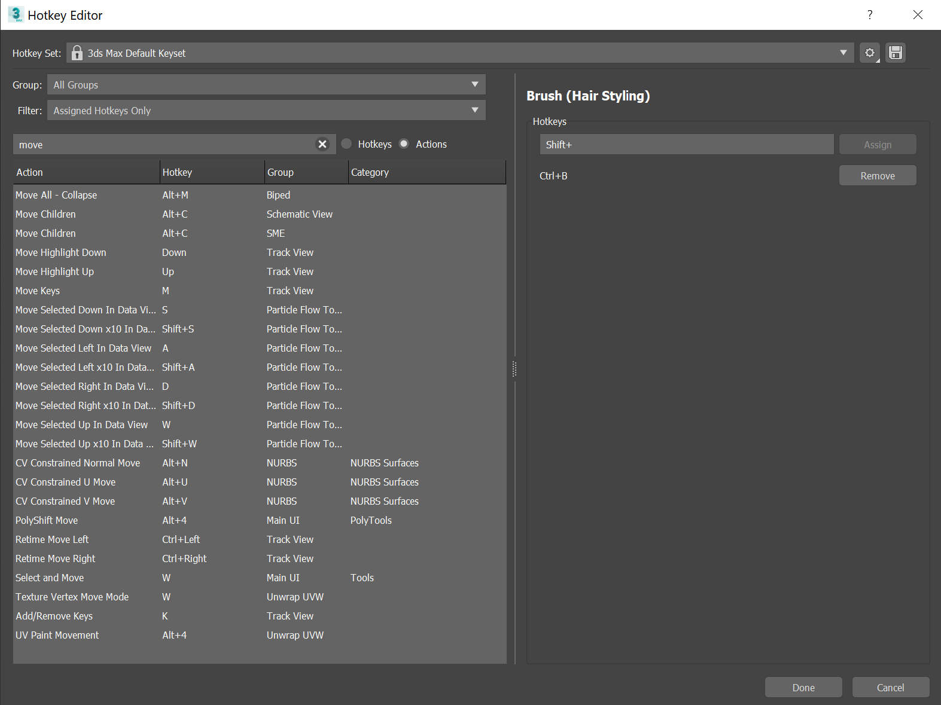Select the row with hotkey Shift+A
Screen dimensions: 941x705
click(260, 367)
